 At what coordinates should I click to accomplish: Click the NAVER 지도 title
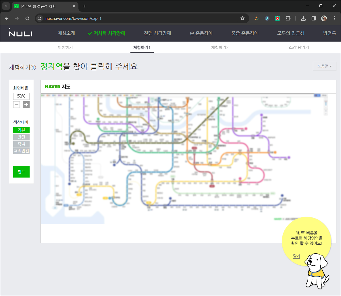tap(58, 87)
